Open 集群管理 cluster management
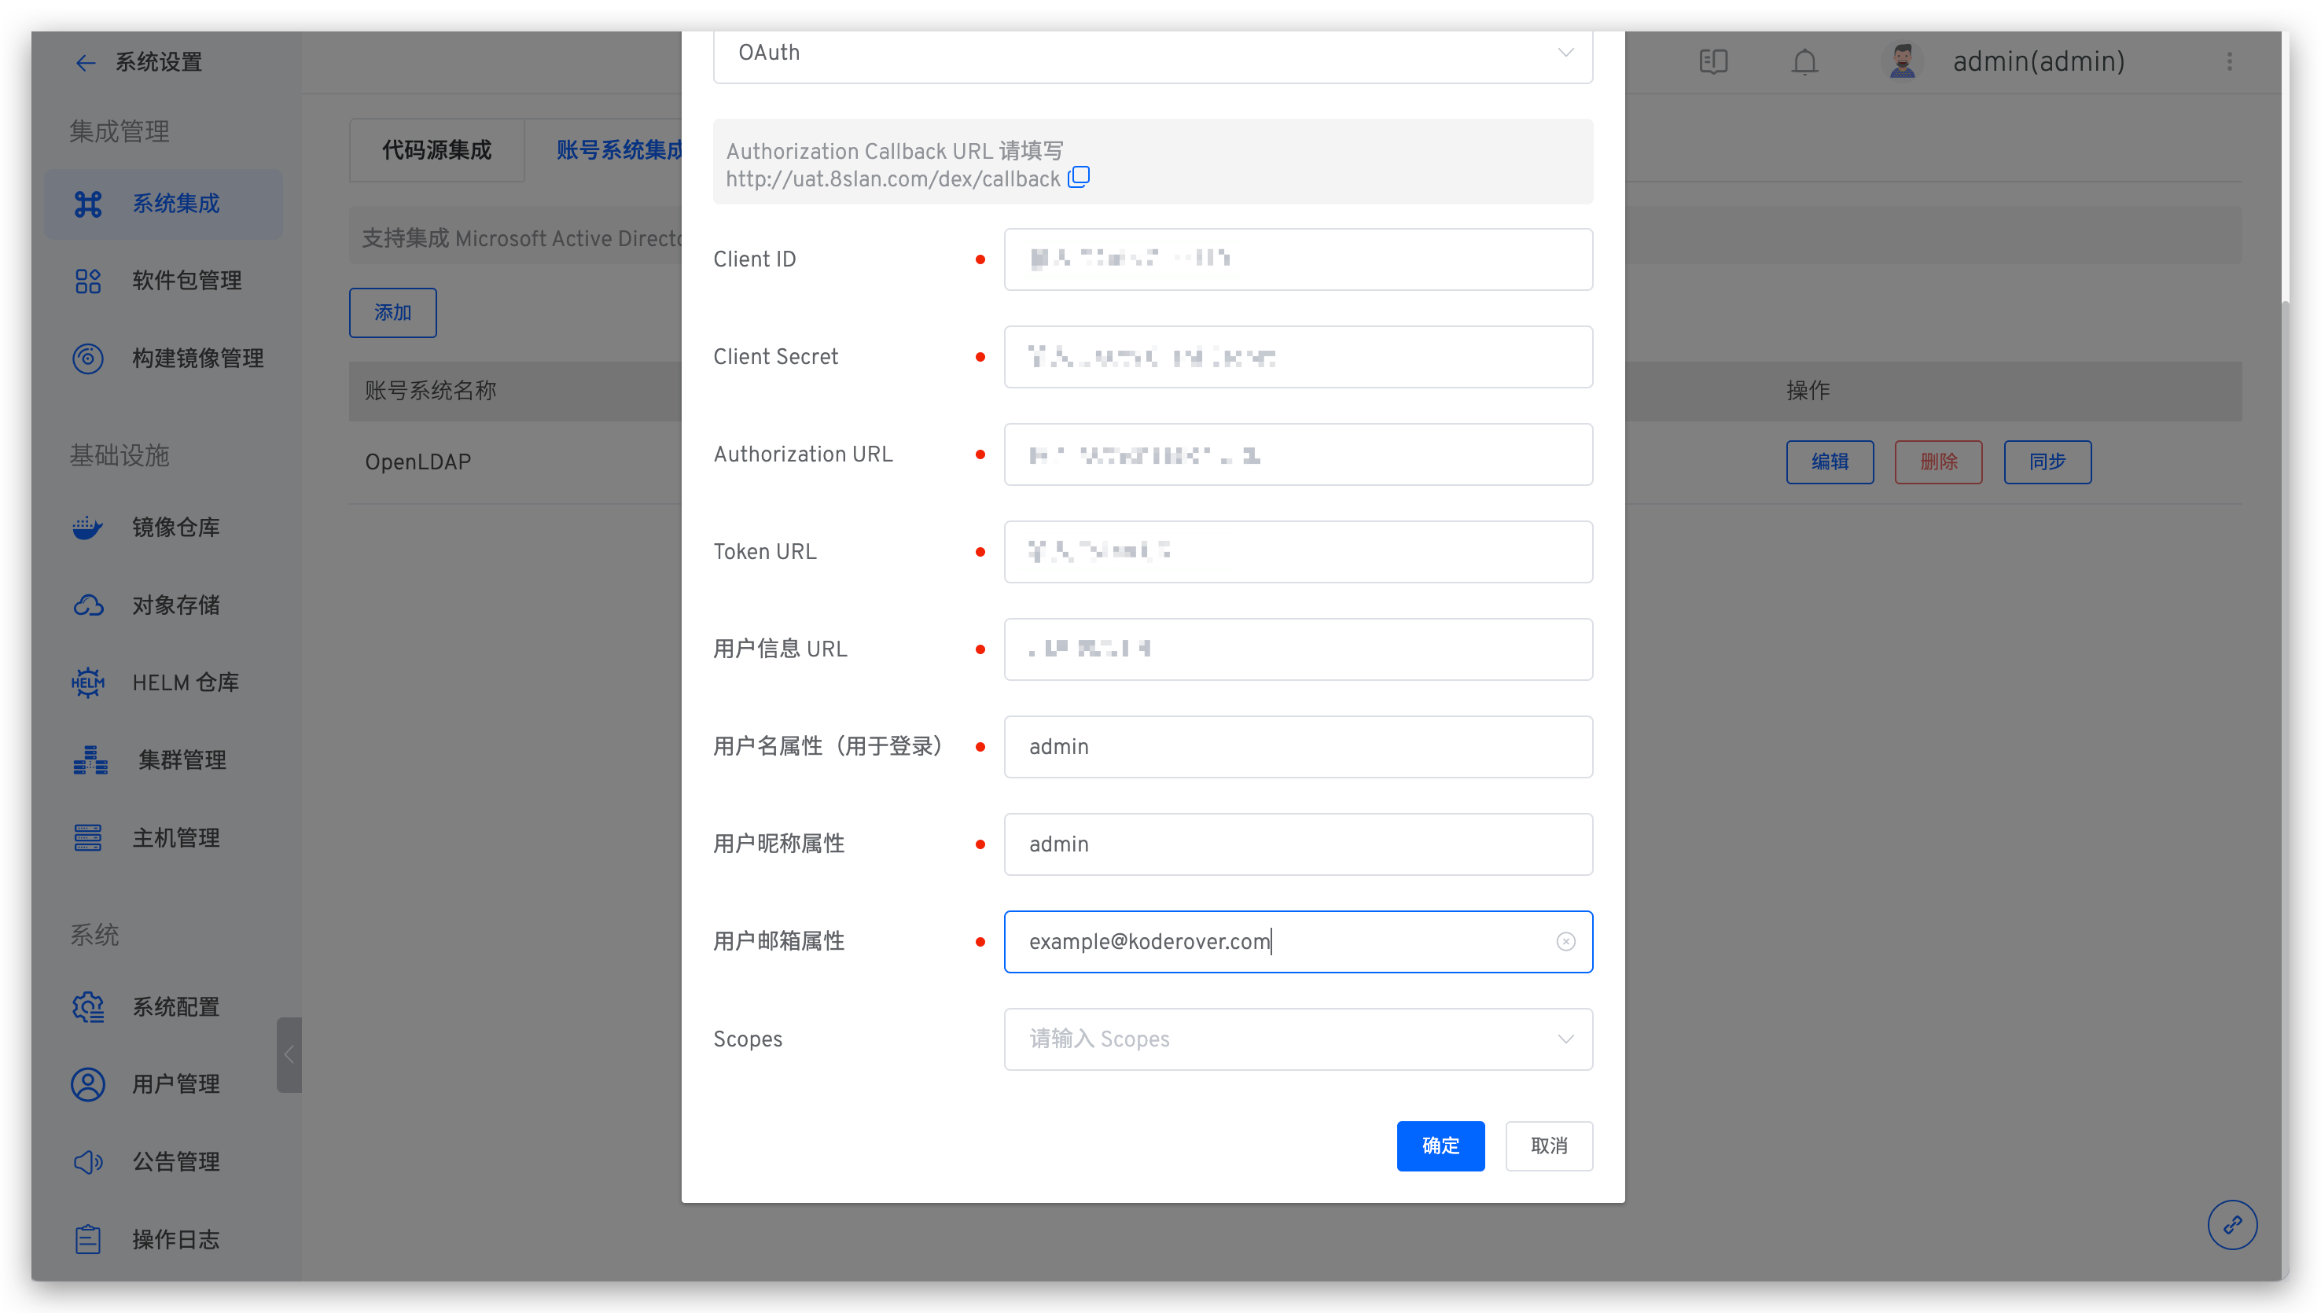2321x1313 pixels. coord(183,759)
